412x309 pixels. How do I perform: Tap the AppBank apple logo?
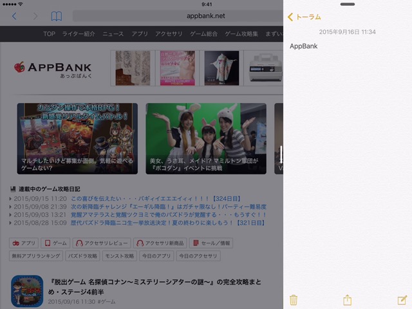19,67
